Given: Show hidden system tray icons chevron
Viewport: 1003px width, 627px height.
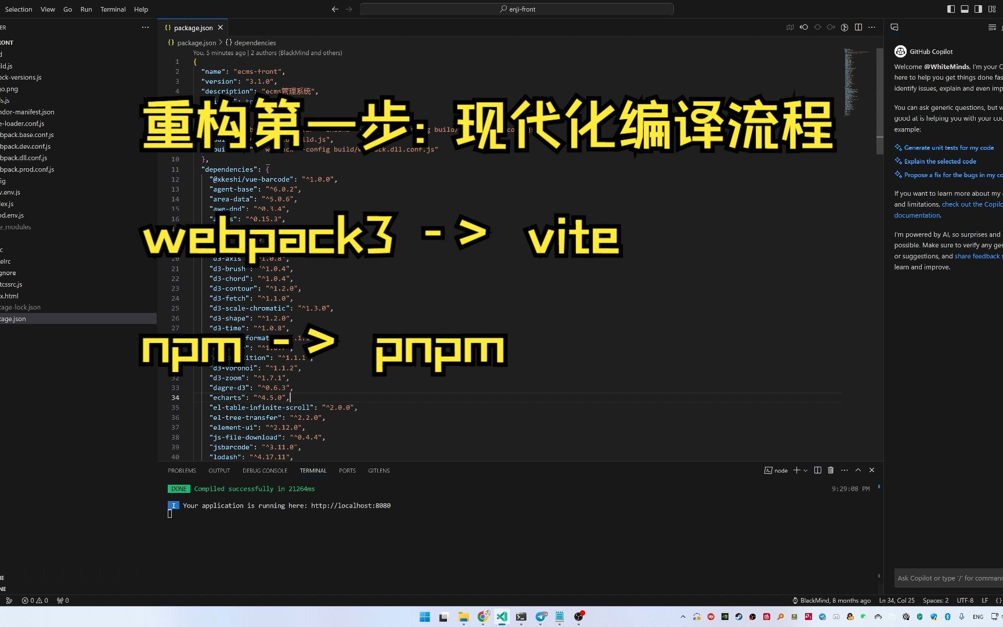Looking at the screenshot, I should click(x=683, y=617).
